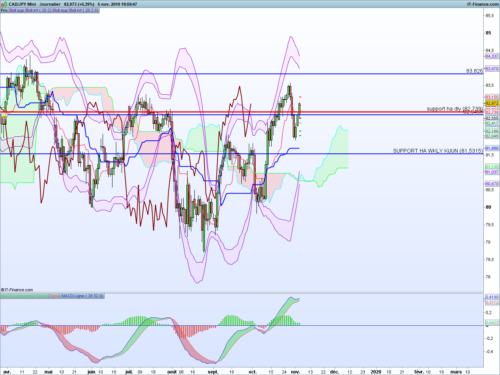Click the 'août' month label on time axis
This screenshot has height=375, width=500.
tap(172, 372)
